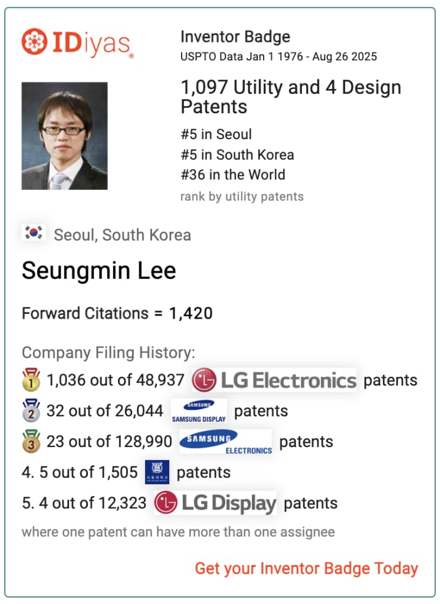Click the Inventor Badge title

[235, 37]
